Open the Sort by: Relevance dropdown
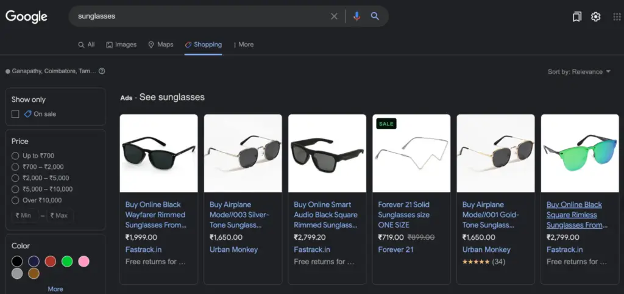This screenshot has width=624, height=294. pos(579,72)
